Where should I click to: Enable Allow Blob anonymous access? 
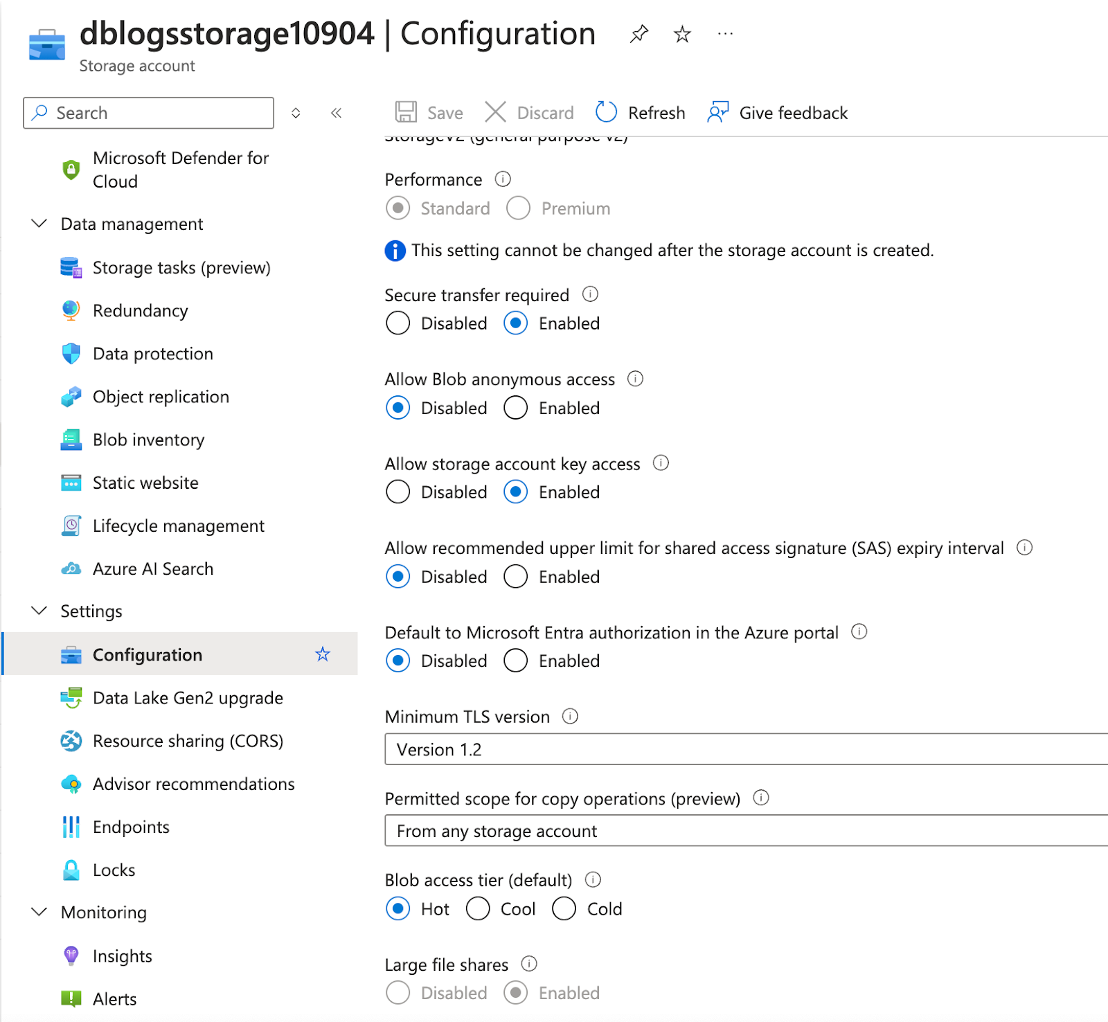[516, 408]
